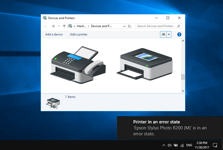Screen dimensions: 223x150
Task: Show hidden tray icons chevron
Action: click(x=164, y=145)
